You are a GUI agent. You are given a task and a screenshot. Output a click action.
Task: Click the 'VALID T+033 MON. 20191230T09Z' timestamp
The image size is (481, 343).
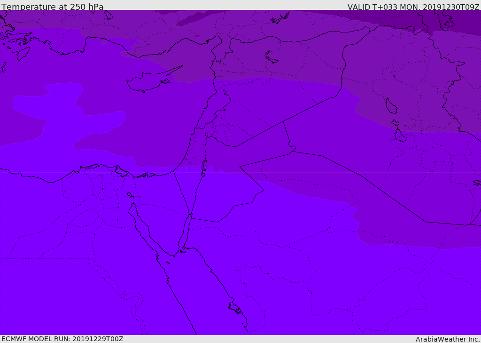click(413, 7)
